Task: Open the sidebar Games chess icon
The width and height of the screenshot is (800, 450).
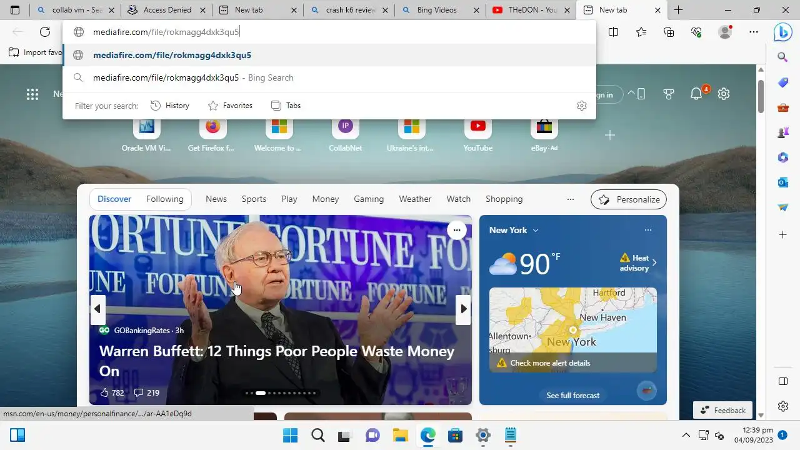Action: pyautogui.click(x=782, y=132)
